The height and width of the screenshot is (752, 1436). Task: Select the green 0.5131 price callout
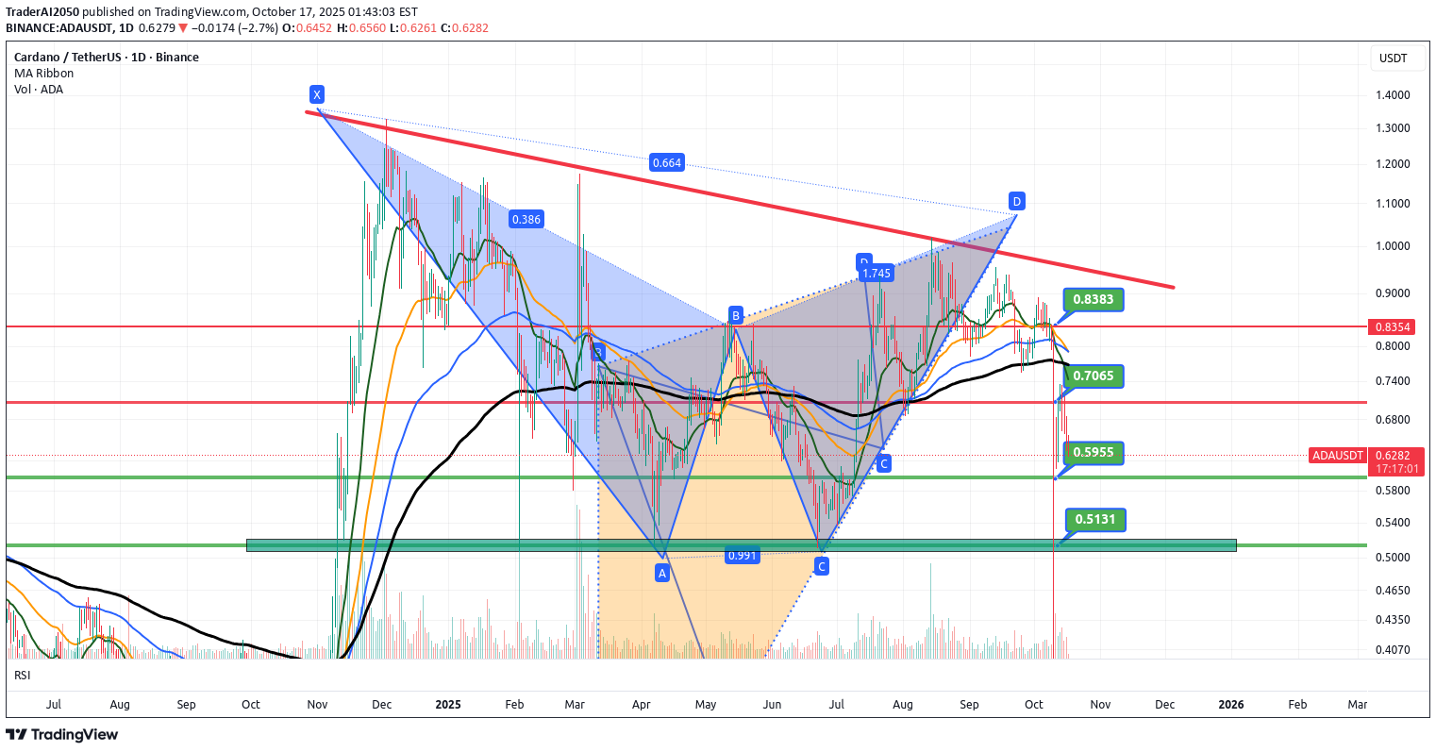pos(1094,519)
